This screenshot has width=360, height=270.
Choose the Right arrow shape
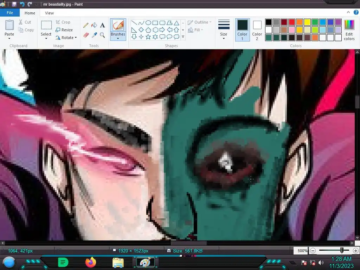click(162, 30)
